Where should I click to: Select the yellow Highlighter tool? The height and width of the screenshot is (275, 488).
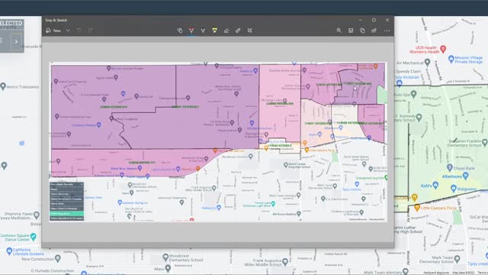coord(215,31)
